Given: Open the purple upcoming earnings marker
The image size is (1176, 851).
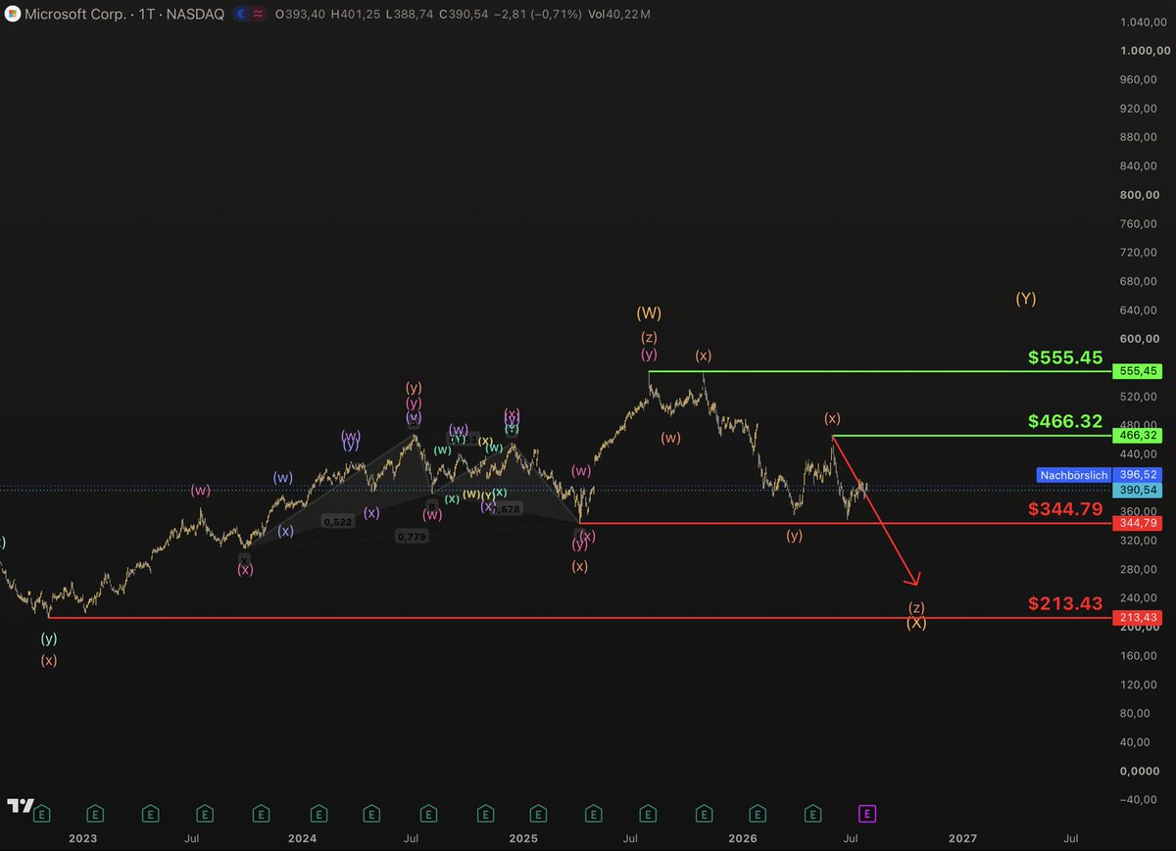Looking at the screenshot, I should pos(866,813).
